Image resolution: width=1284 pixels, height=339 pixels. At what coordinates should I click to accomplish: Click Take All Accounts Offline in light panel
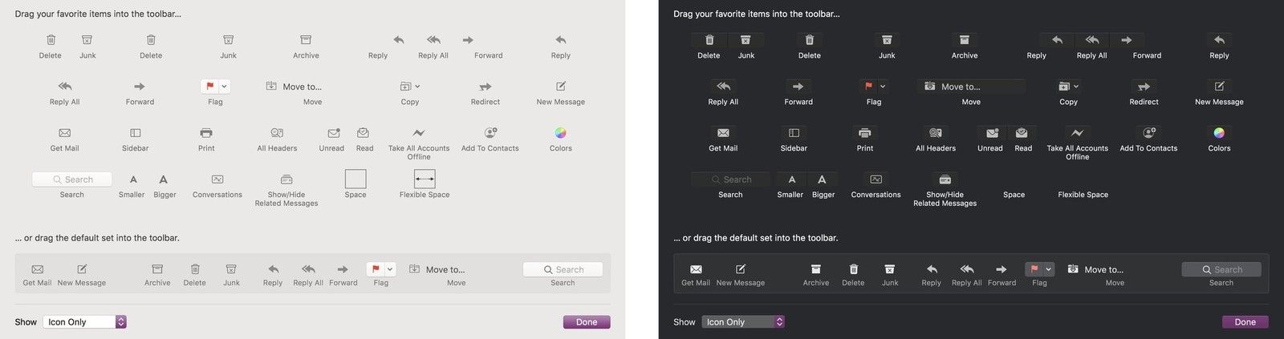(418, 133)
